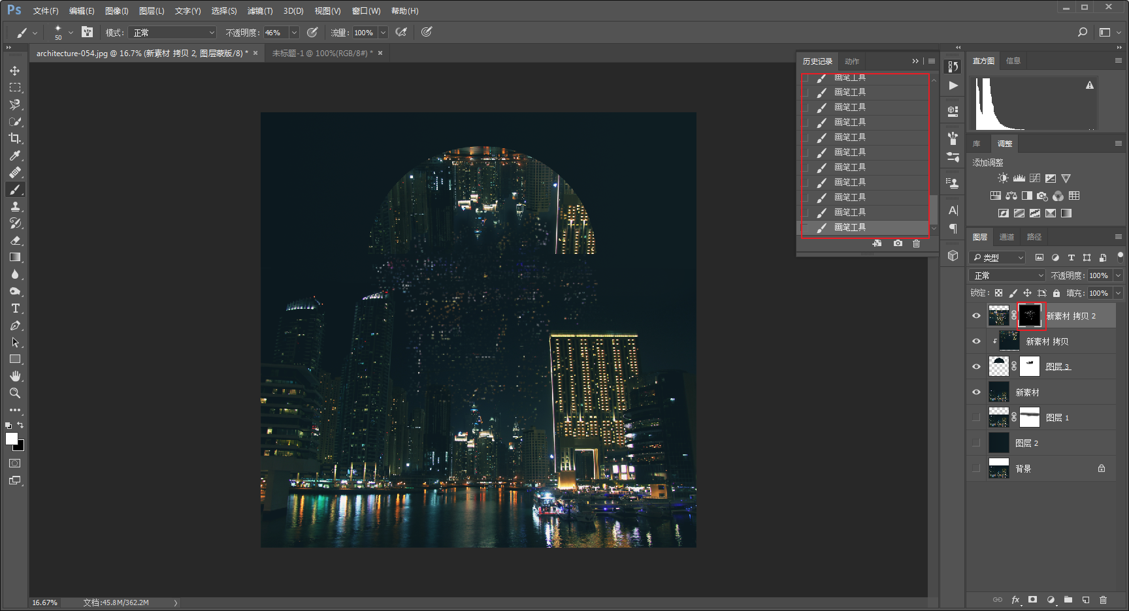Image resolution: width=1129 pixels, height=611 pixels.
Task: Add layer style fx button
Action: coord(1016,600)
